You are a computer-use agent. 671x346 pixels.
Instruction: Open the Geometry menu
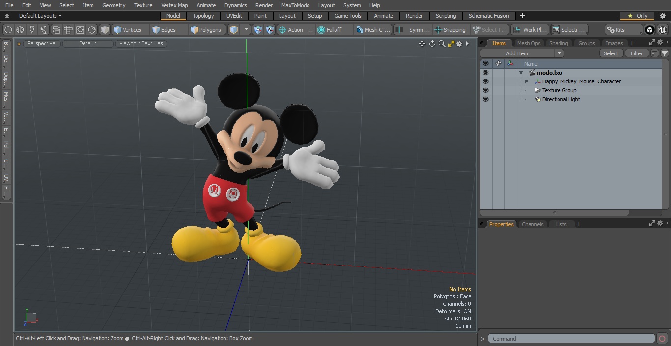click(x=113, y=5)
